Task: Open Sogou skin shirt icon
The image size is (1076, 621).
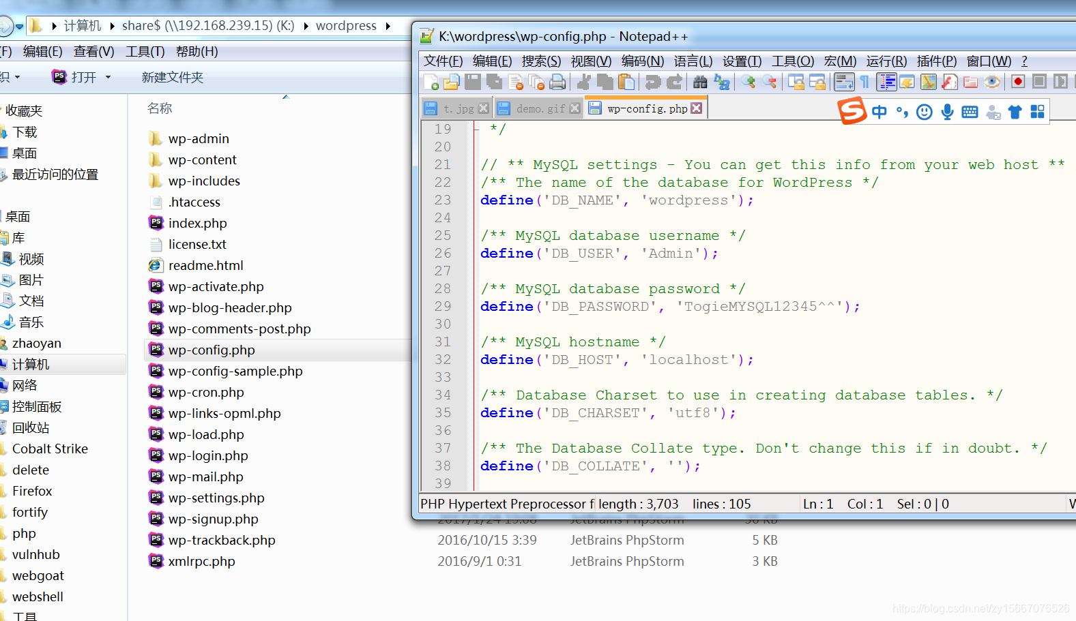Action: tap(1015, 112)
